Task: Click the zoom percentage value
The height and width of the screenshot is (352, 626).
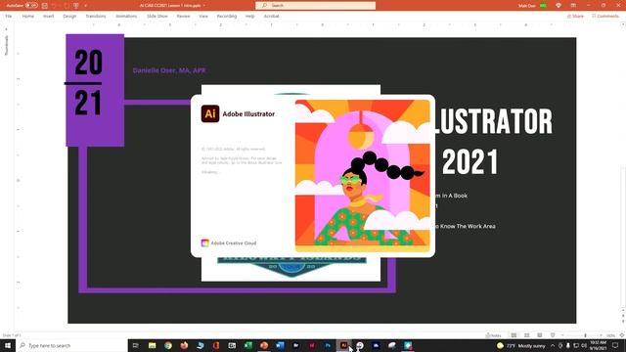Action: pos(610,335)
